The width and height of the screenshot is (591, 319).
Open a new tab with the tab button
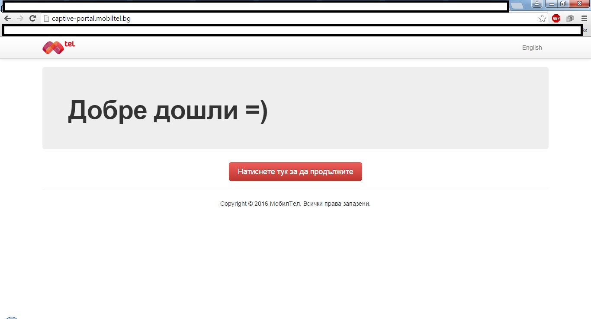point(517,6)
